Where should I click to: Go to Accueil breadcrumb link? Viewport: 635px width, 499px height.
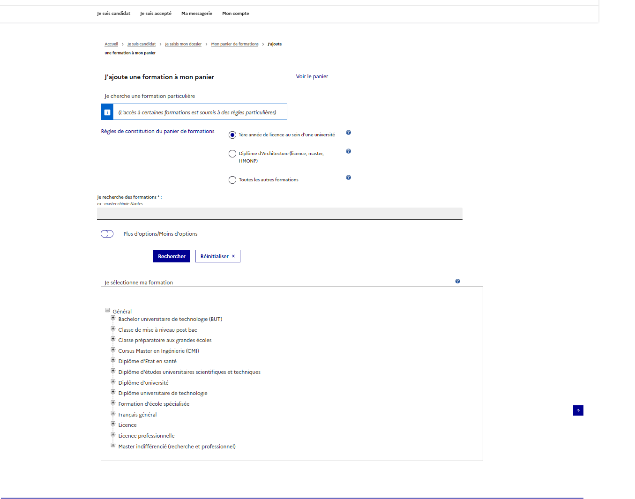coord(112,44)
